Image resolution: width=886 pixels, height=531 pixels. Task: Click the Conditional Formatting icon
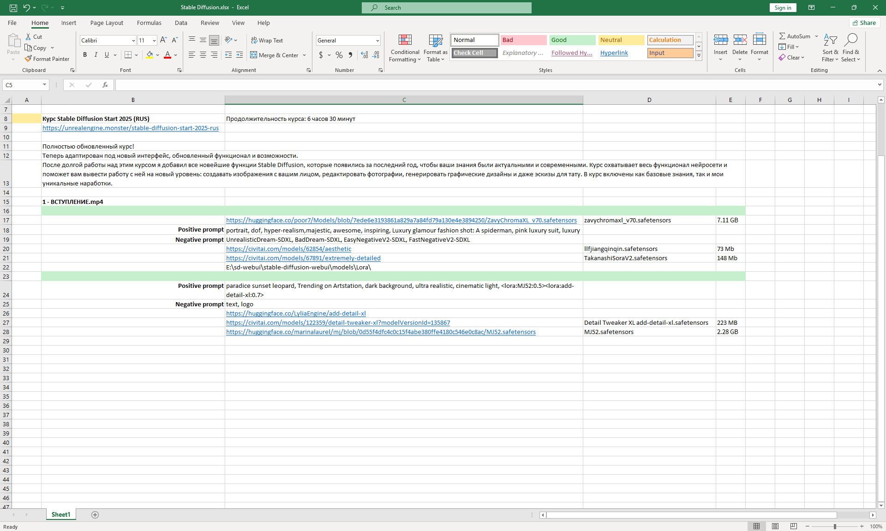click(x=405, y=41)
